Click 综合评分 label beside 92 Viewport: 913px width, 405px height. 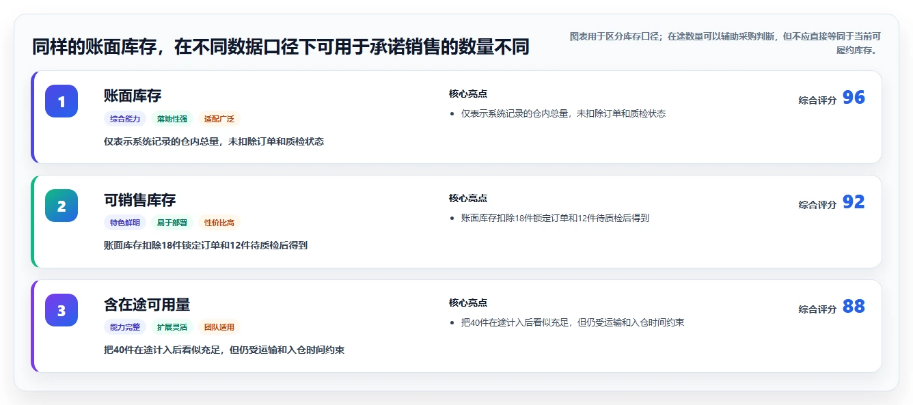coord(817,205)
